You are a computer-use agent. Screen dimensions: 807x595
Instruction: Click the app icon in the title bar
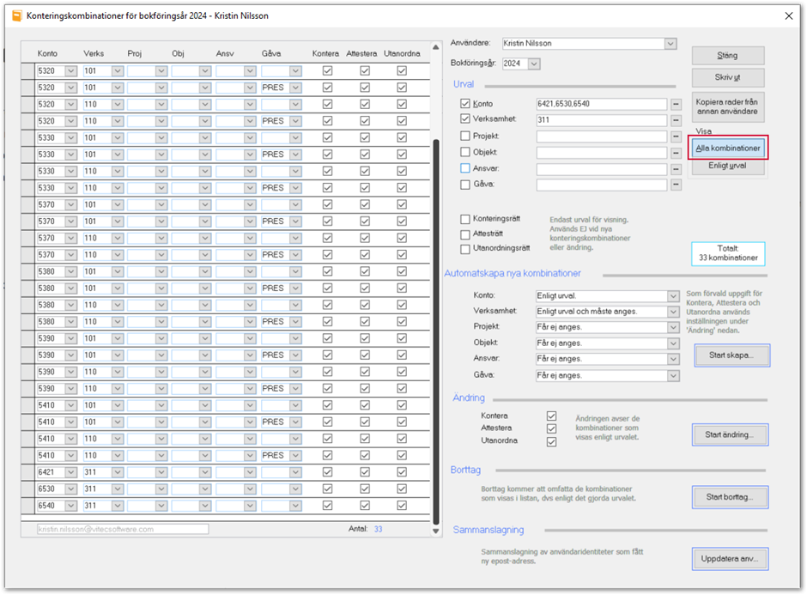tap(16, 15)
